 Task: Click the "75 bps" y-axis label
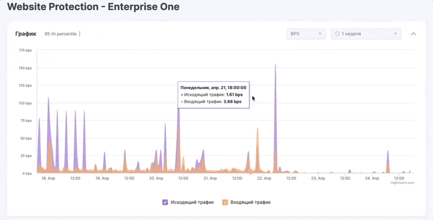26,121
